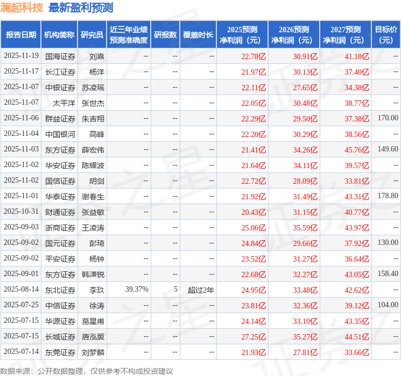The width and height of the screenshot is (401, 376).
Task: Click the 27.25亿 profit value
Action: point(254,337)
